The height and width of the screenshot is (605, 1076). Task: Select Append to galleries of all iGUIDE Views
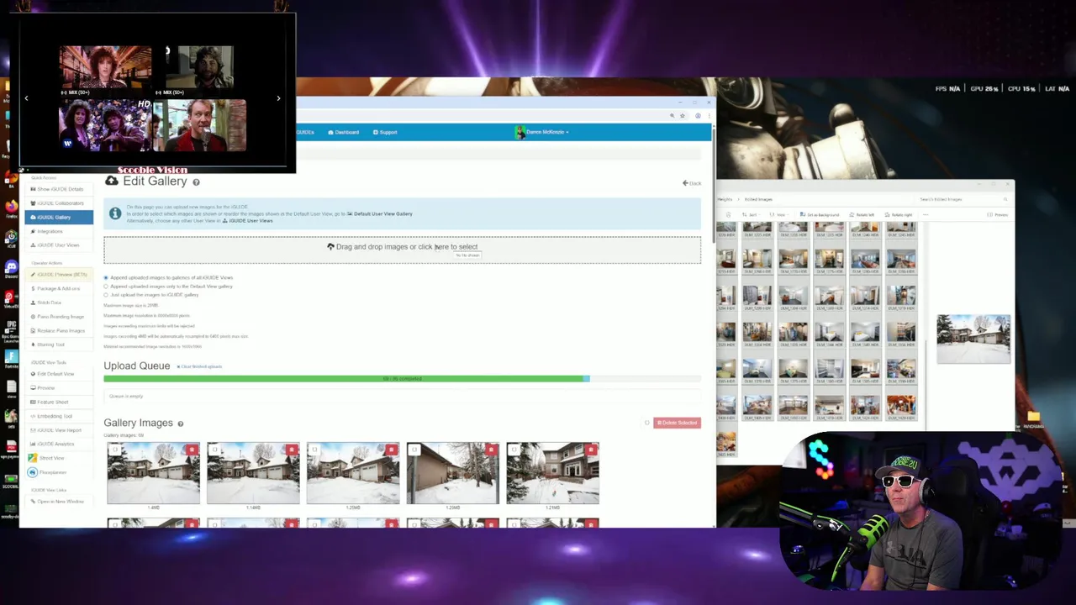click(x=106, y=277)
